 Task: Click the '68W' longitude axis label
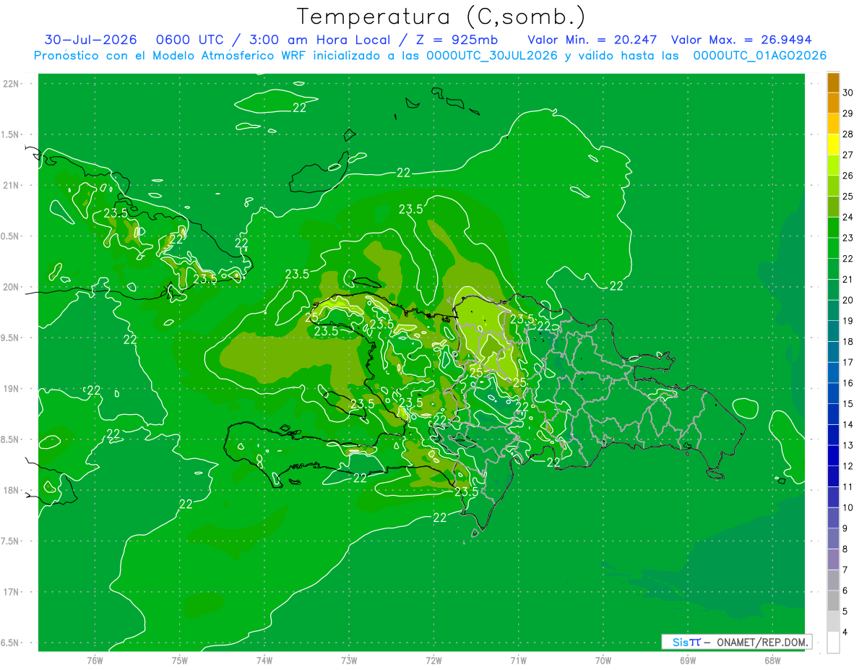(x=772, y=660)
